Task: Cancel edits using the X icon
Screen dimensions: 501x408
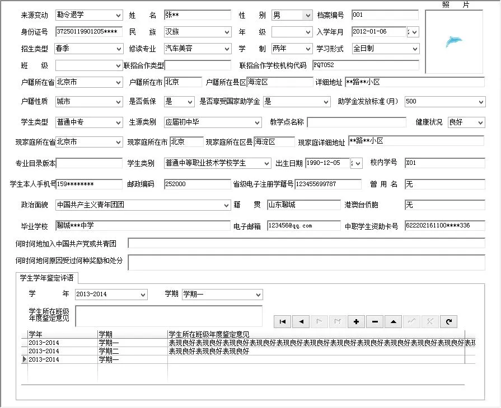Action: click(430, 321)
